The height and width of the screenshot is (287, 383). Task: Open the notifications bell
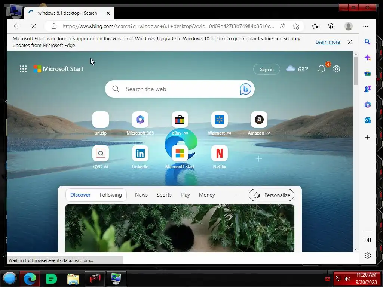(x=322, y=69)
